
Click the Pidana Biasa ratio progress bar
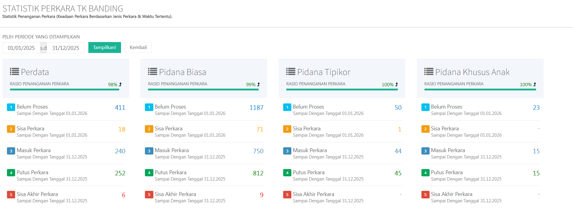click(x=203, y=90)
